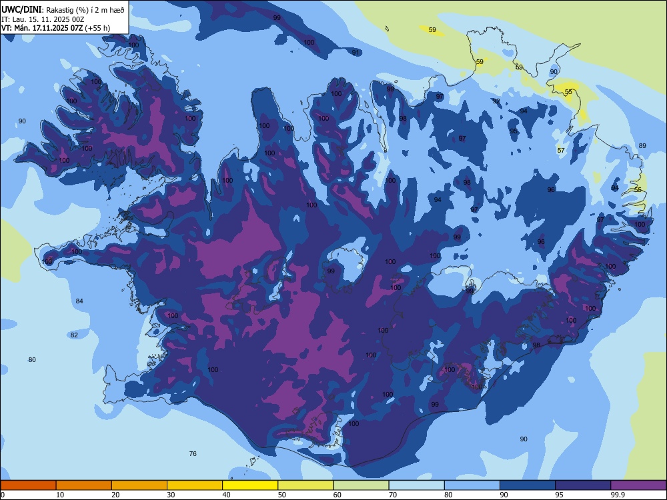Click the bright yellow 40–50 legend swatch
667x500 pixels.
(x=250, y=485)
